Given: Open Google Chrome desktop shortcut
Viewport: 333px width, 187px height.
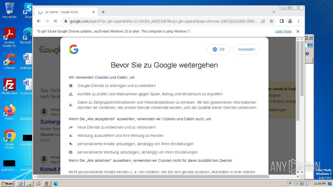Looking at the screenshot, I should pyautogui.click(x=9, y=139).
